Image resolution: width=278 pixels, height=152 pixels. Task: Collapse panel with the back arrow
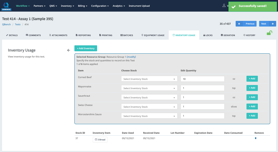pyautogui.click(x=68, y=50)
